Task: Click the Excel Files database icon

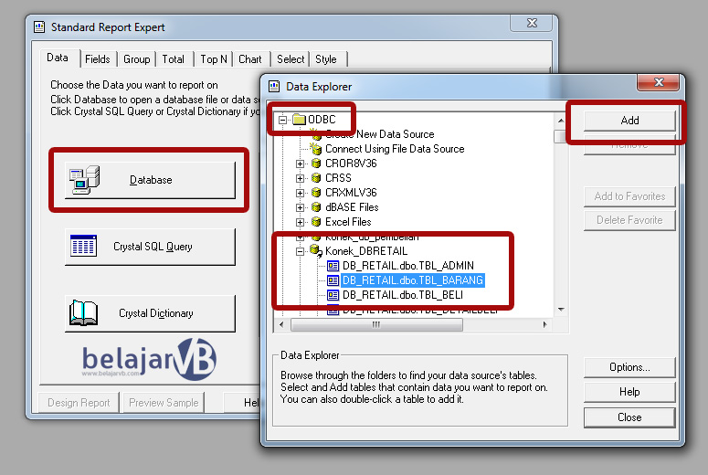Action: point(316,222)
